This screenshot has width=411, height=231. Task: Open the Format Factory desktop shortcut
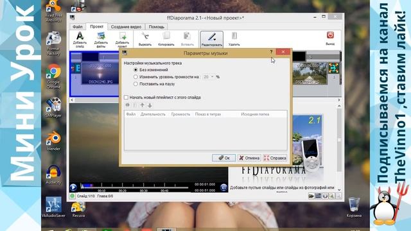coord(53,44)
